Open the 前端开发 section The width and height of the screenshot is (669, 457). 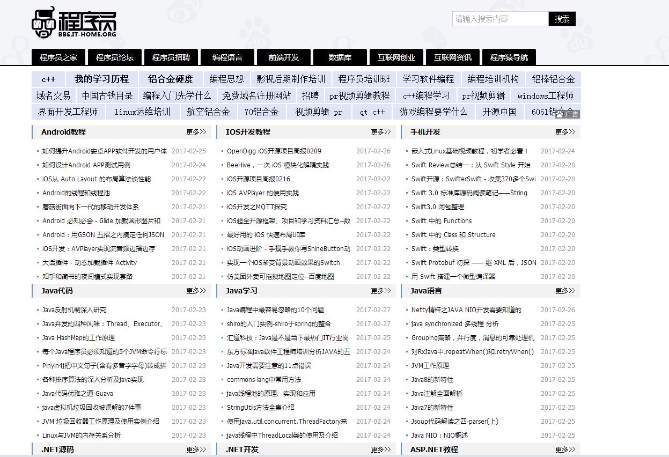pyautogui.click(x=283, y=57)
